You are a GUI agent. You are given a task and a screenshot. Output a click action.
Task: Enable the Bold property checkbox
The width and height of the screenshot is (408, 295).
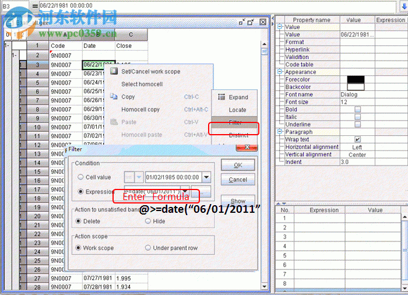pos(357,110)
